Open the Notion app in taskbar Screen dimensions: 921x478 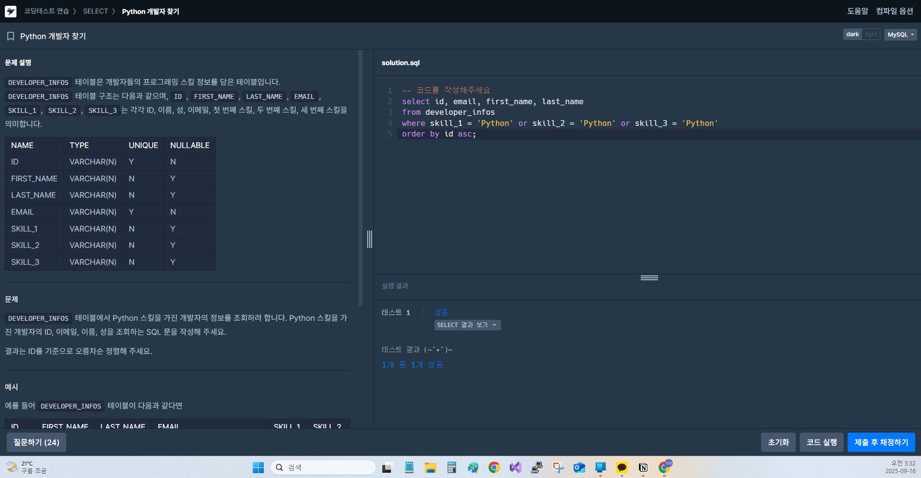(643, 467)
